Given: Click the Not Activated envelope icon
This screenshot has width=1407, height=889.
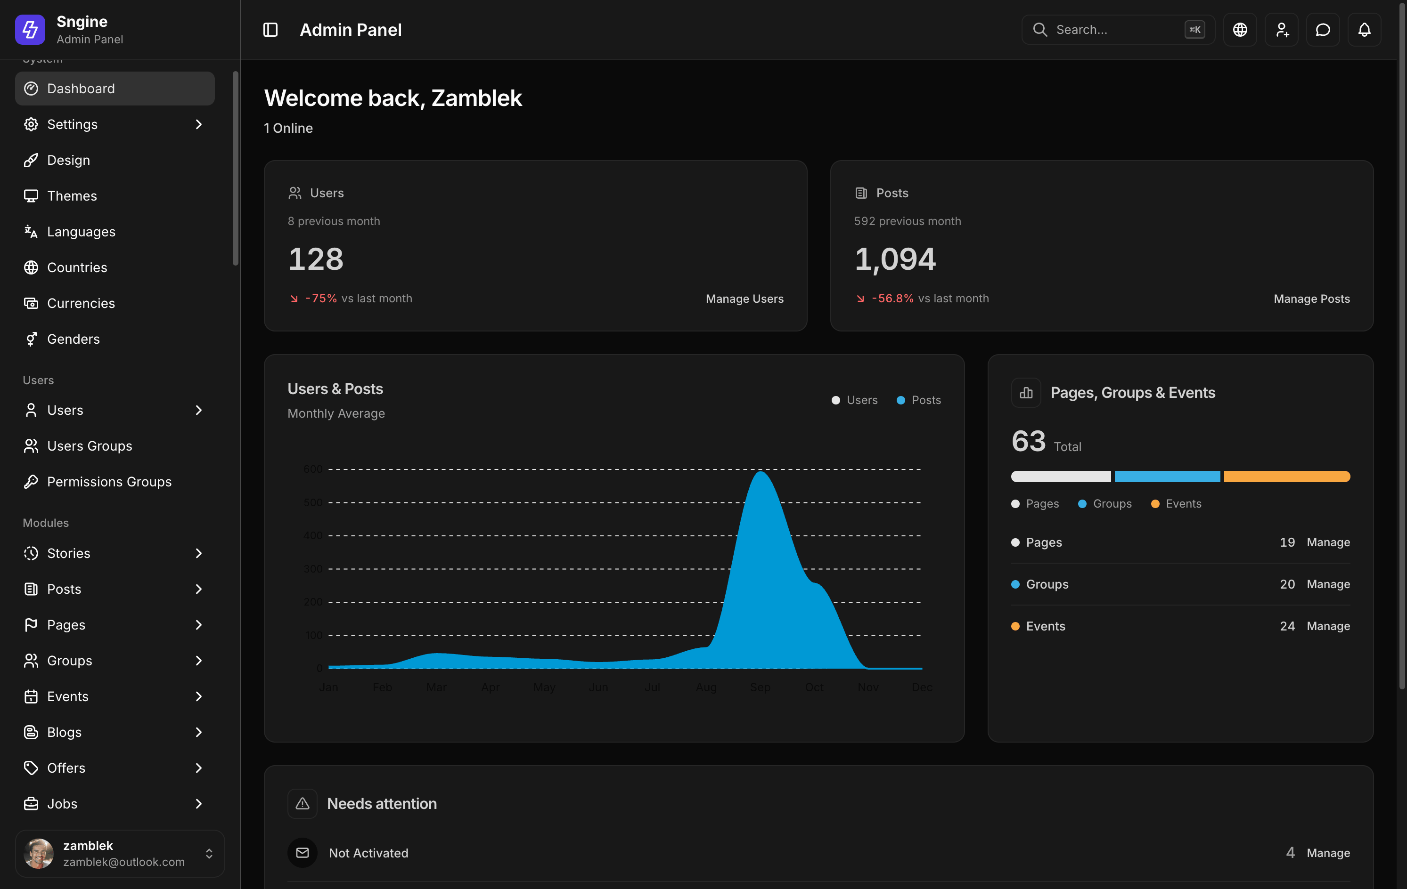Looking at the screenshot, I should click(302, 853).
